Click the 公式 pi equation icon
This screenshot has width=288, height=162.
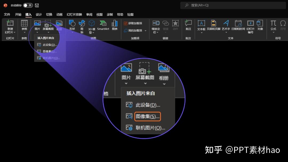pyautogui.click(x=273, y=23)
